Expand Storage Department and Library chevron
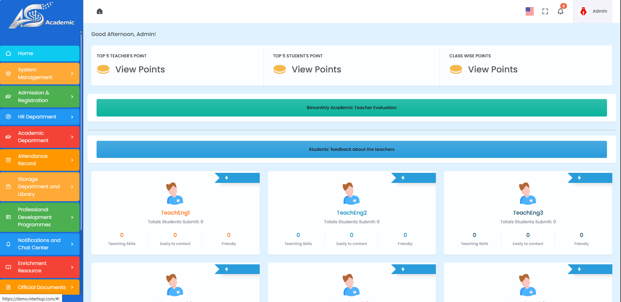The image size is (621, 302). point(72,187)
